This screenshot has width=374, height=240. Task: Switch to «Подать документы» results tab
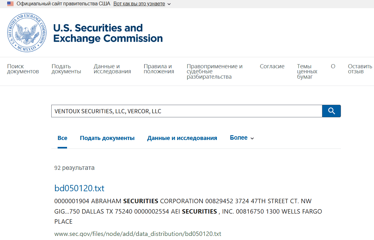[107, 137]
